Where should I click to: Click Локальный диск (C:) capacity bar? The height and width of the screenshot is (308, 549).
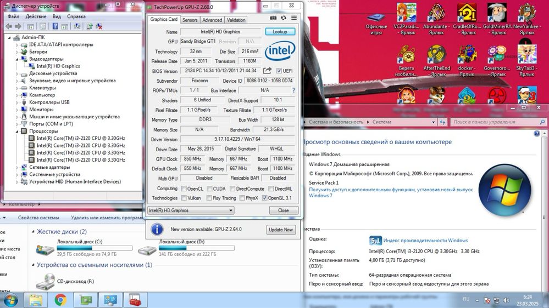coord(95,248)
